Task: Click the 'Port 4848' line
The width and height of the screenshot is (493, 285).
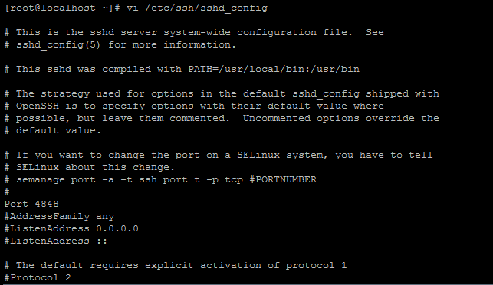Action: pos(31,204)
